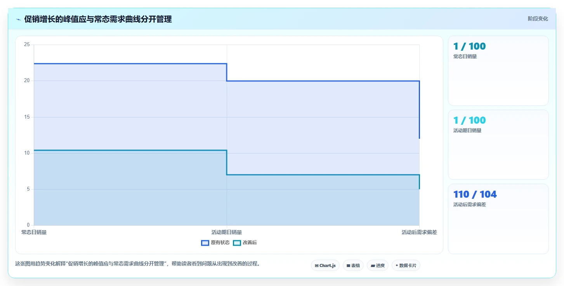
Task: Select the Chart.js tag chip
Action: coord(325,265)
